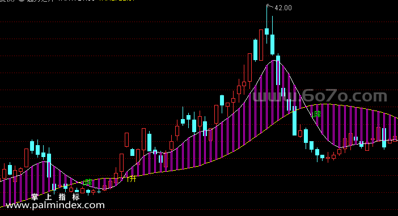Select the yellow 升 buy signal marker

[x=132, y=179]
